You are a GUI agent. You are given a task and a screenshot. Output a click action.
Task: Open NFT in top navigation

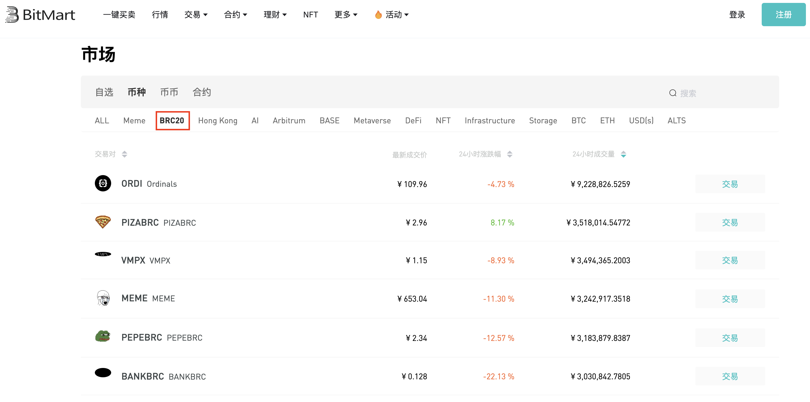(x=311, y=15)
